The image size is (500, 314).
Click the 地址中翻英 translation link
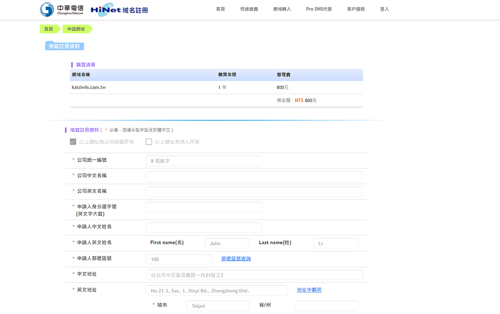point(310,289)
